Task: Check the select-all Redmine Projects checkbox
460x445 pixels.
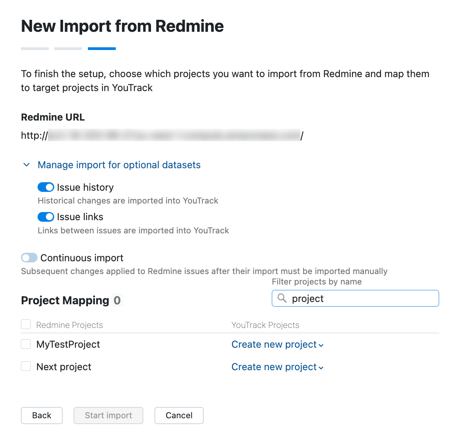Action: (x=25, y=324)
